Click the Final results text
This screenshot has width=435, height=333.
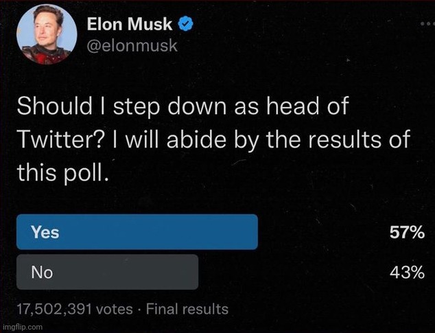tap(189, 309)
